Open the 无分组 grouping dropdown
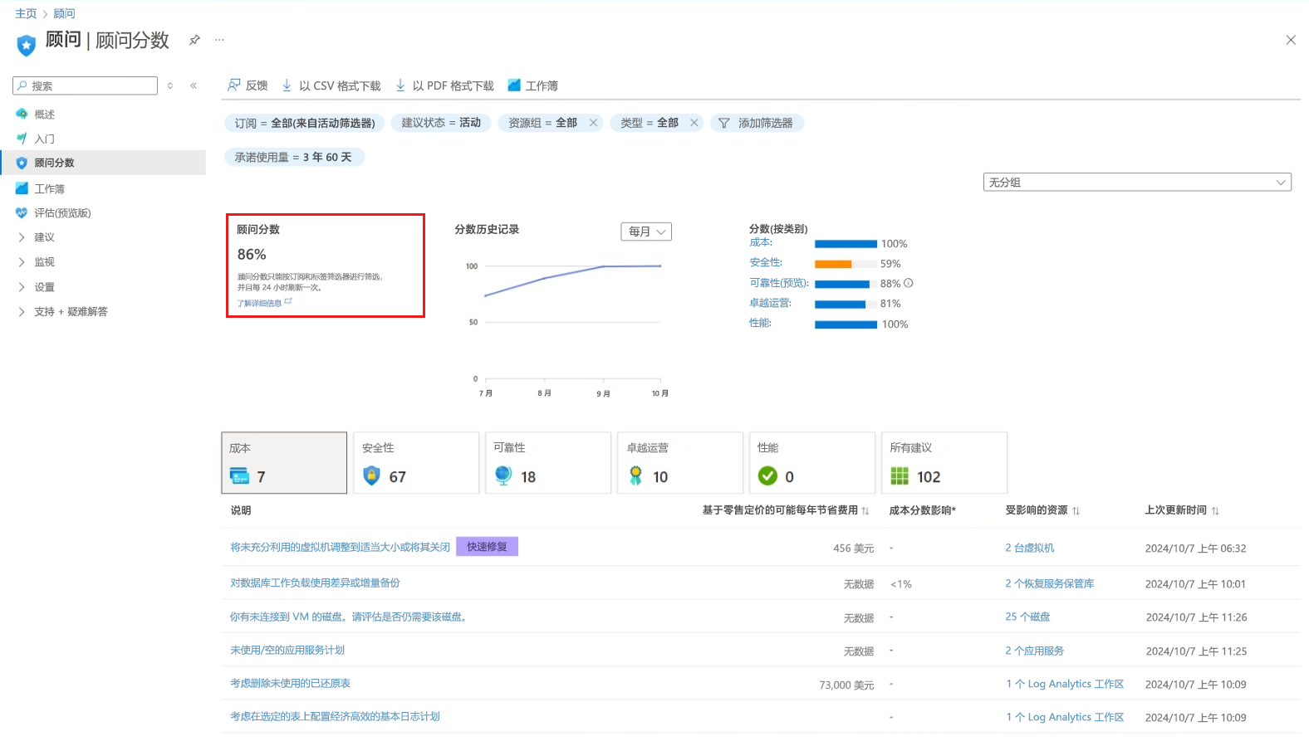Viewport: 1309px width, 746px height. (1137, 182)
